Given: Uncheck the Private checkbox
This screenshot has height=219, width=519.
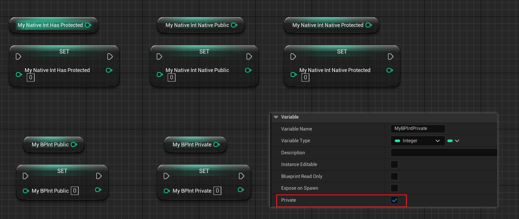Looking at the screenshot, I should click(x=394, y=200).
